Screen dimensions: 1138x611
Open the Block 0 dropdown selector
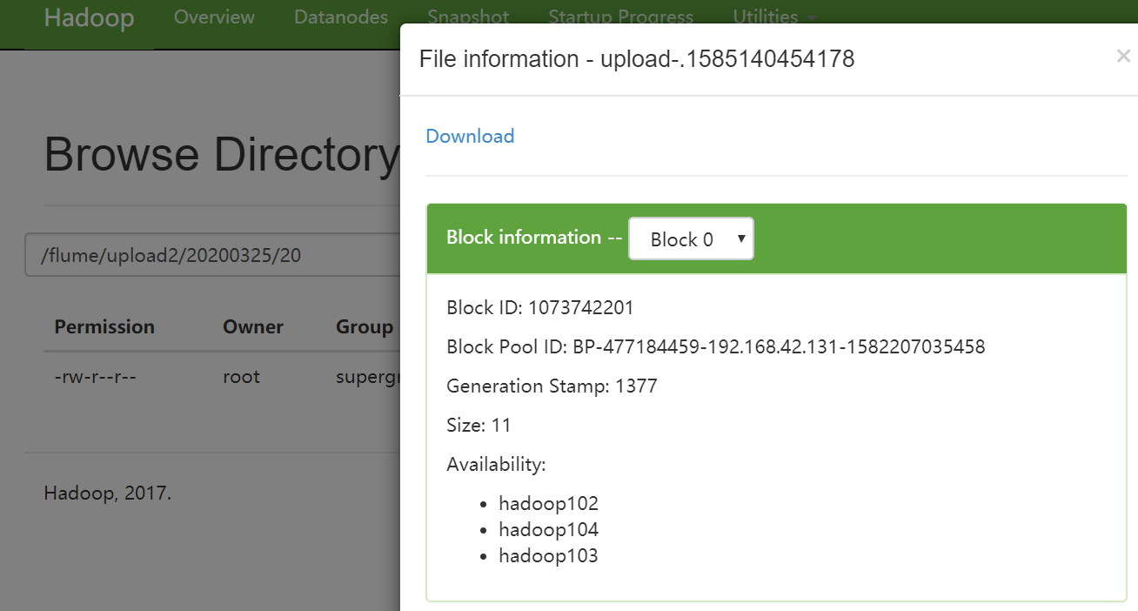tap(691, 239)
